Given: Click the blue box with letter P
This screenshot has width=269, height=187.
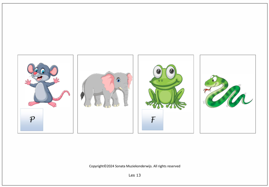Looking at the screenshot, I should point(32,120).
